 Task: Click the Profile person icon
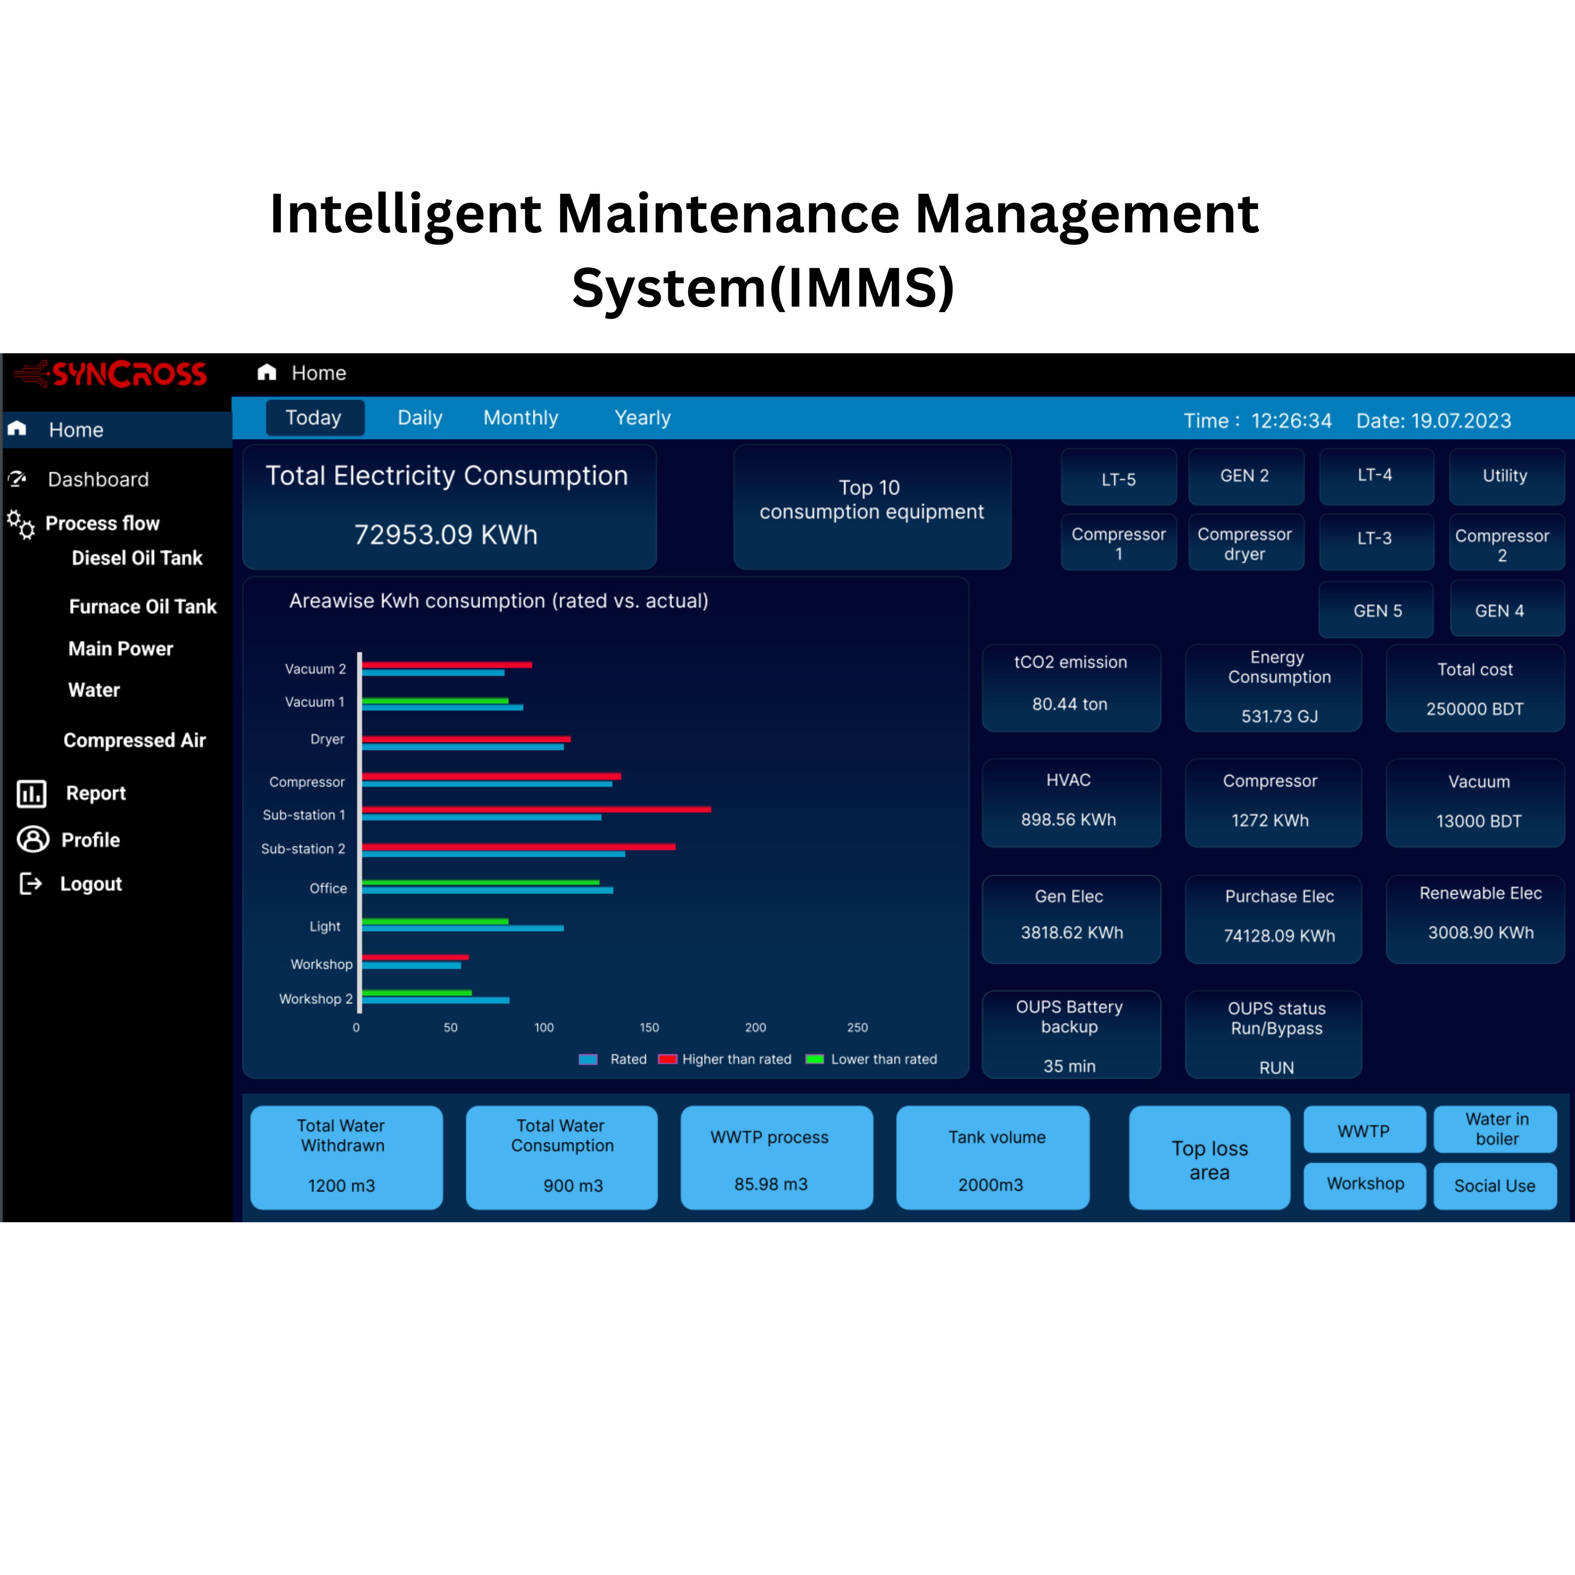(33, 839)
